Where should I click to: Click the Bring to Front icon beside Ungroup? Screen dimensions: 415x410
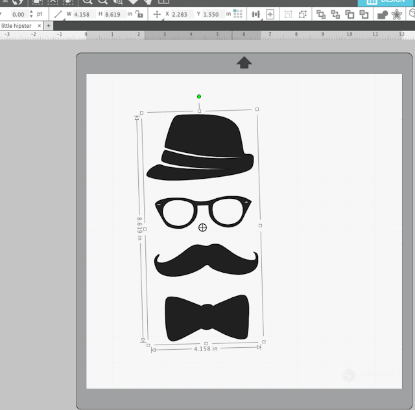[321, 14]
